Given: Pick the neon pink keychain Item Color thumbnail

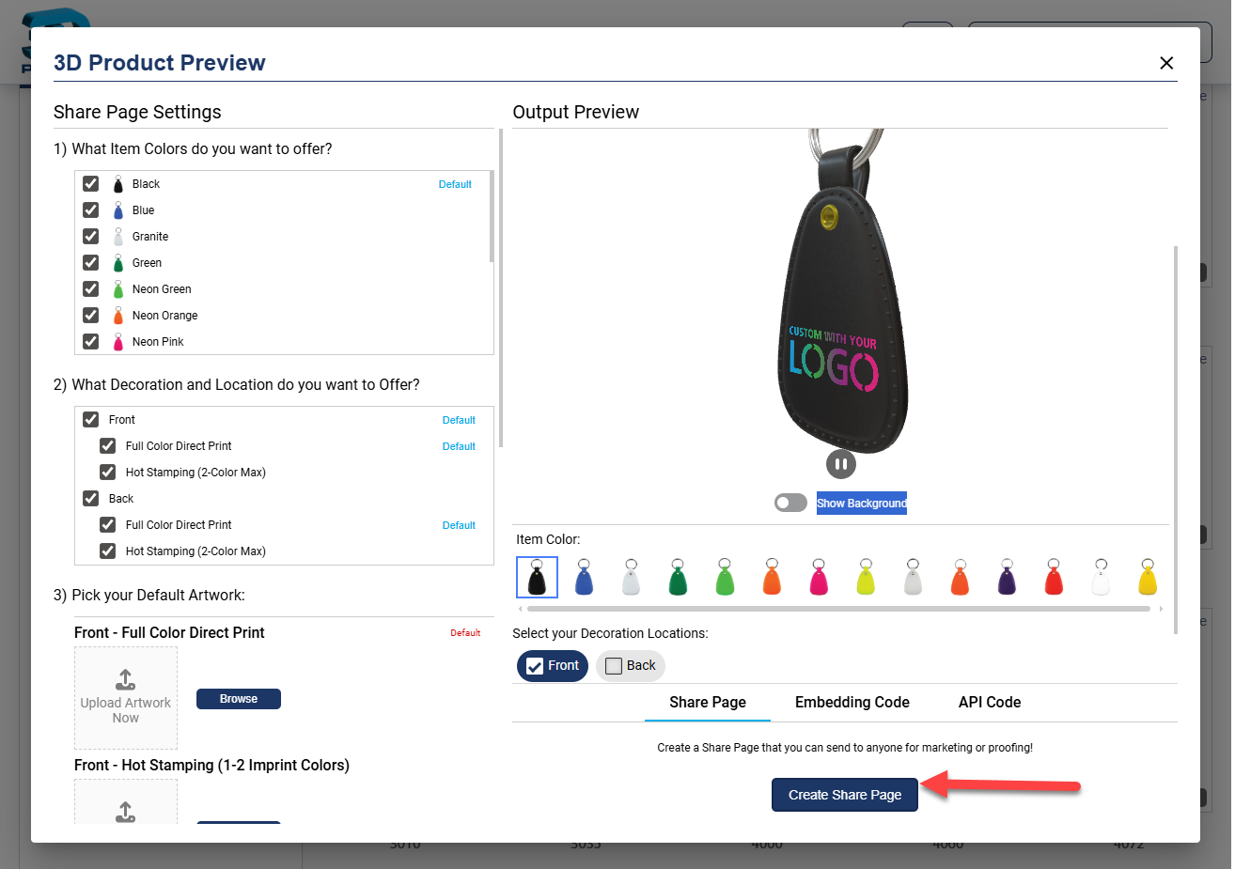Looking at the screenshot, I should coord(819,577).
